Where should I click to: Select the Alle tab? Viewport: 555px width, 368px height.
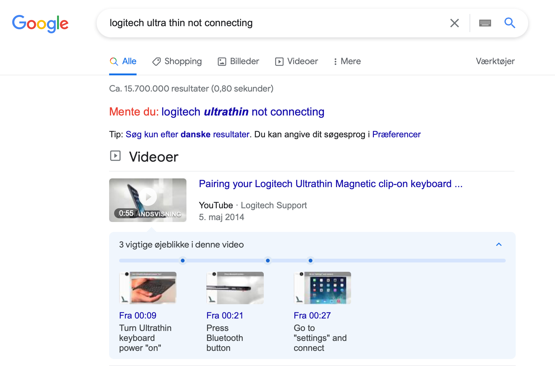coord(123,61)
